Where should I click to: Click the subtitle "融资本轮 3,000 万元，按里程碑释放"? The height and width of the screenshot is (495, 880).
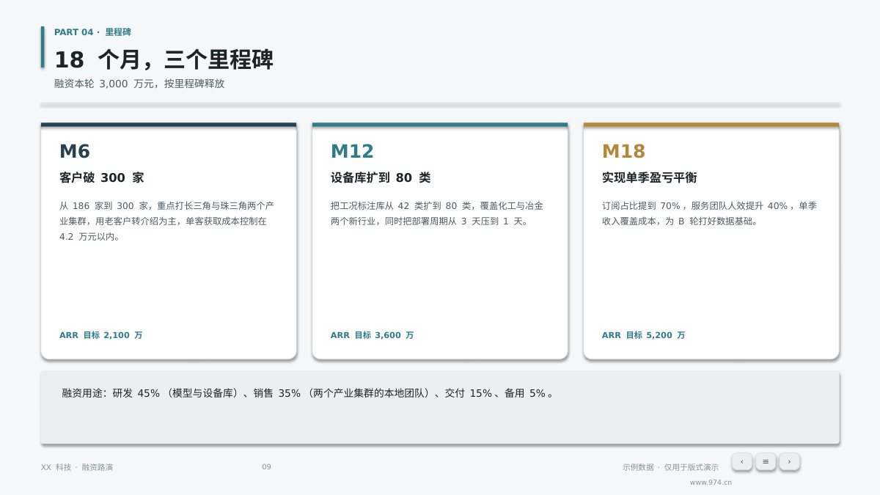tap(139, 84)
